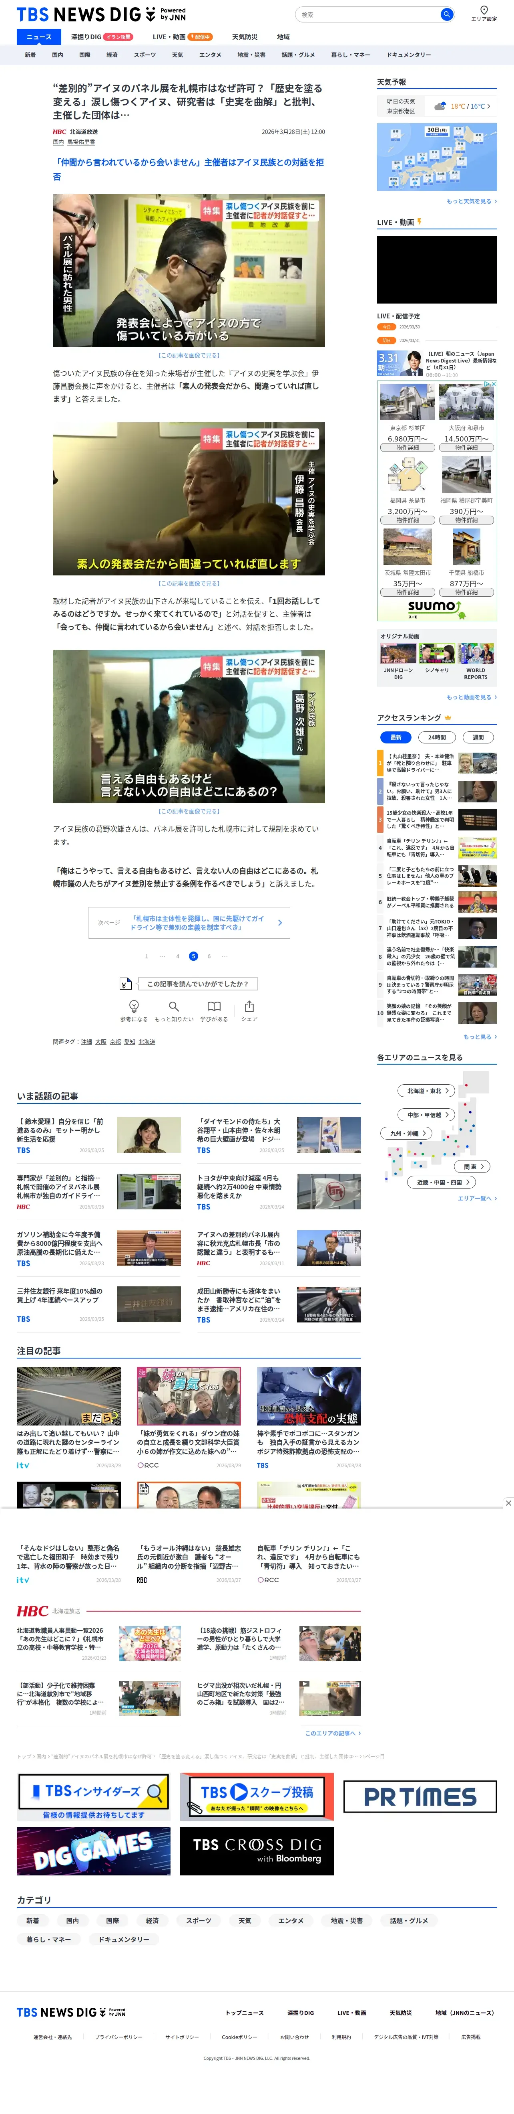Click the 沖縄 related tag
Viewport: 514px width, 2114px height.
tap(86, 1041)
